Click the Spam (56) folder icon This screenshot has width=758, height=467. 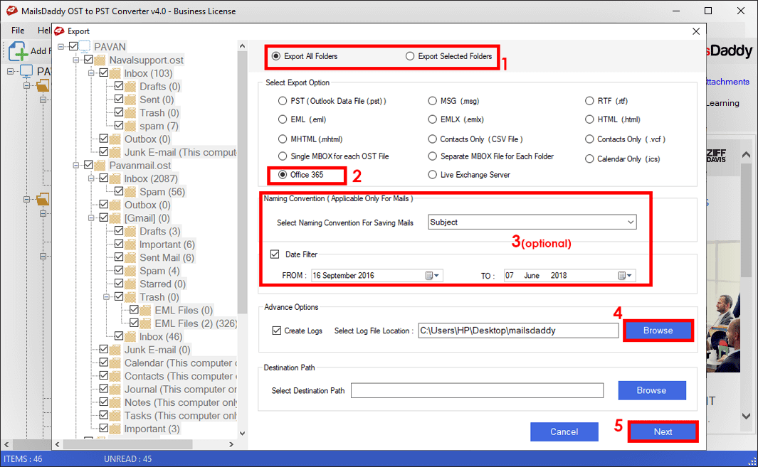pos(130,192)
